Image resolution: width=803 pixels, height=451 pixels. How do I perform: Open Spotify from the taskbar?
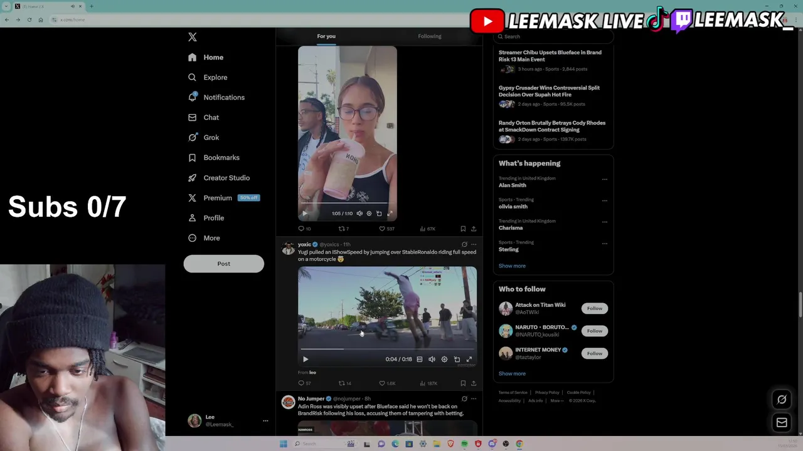464,444
